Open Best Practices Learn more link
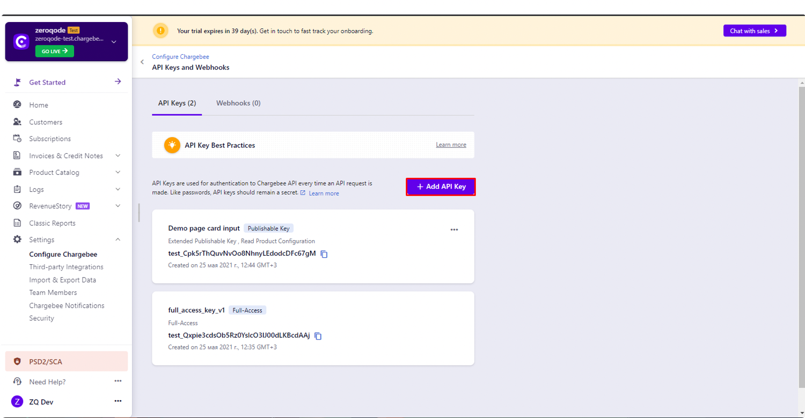This screenshot has height=418, width=805. 451,145
